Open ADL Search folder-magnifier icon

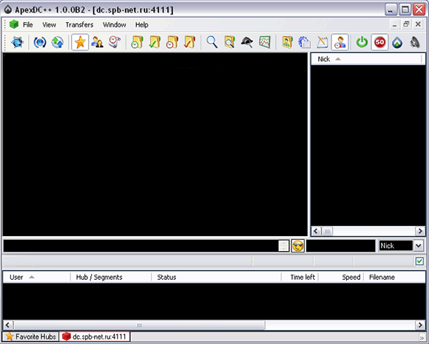click(229, 42)
